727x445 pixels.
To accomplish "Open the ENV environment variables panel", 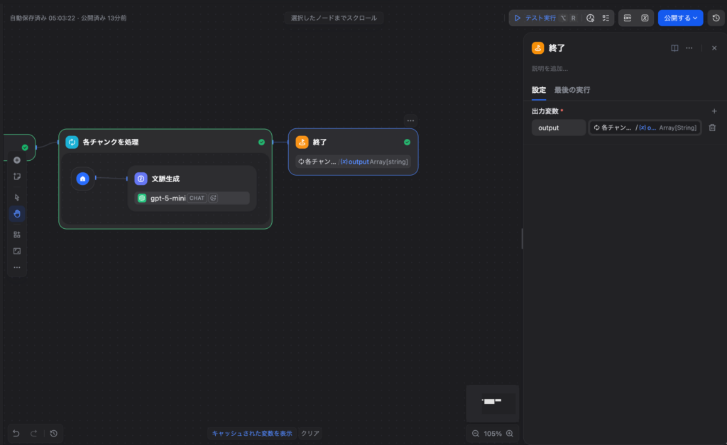I will point(628,17).
